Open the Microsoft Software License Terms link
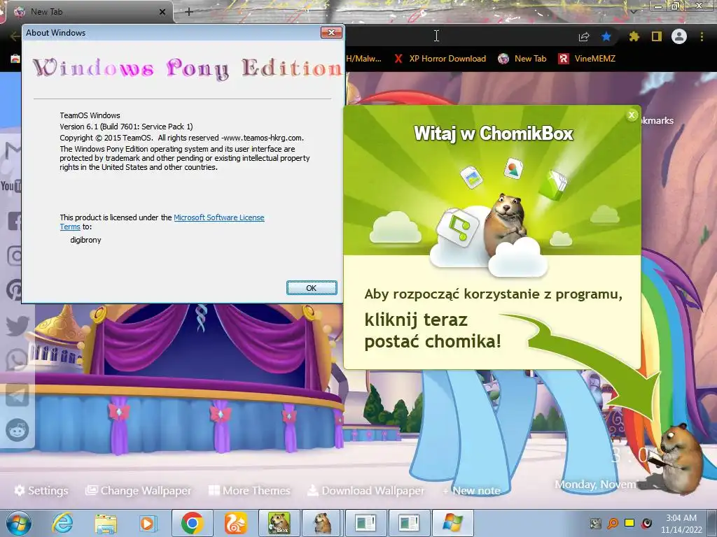This screenshot has width=717, height=537. point(219,218)
